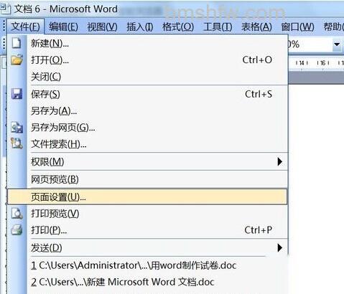
Task: Open the 编辑(E) menu
Action: pos(63,27)
